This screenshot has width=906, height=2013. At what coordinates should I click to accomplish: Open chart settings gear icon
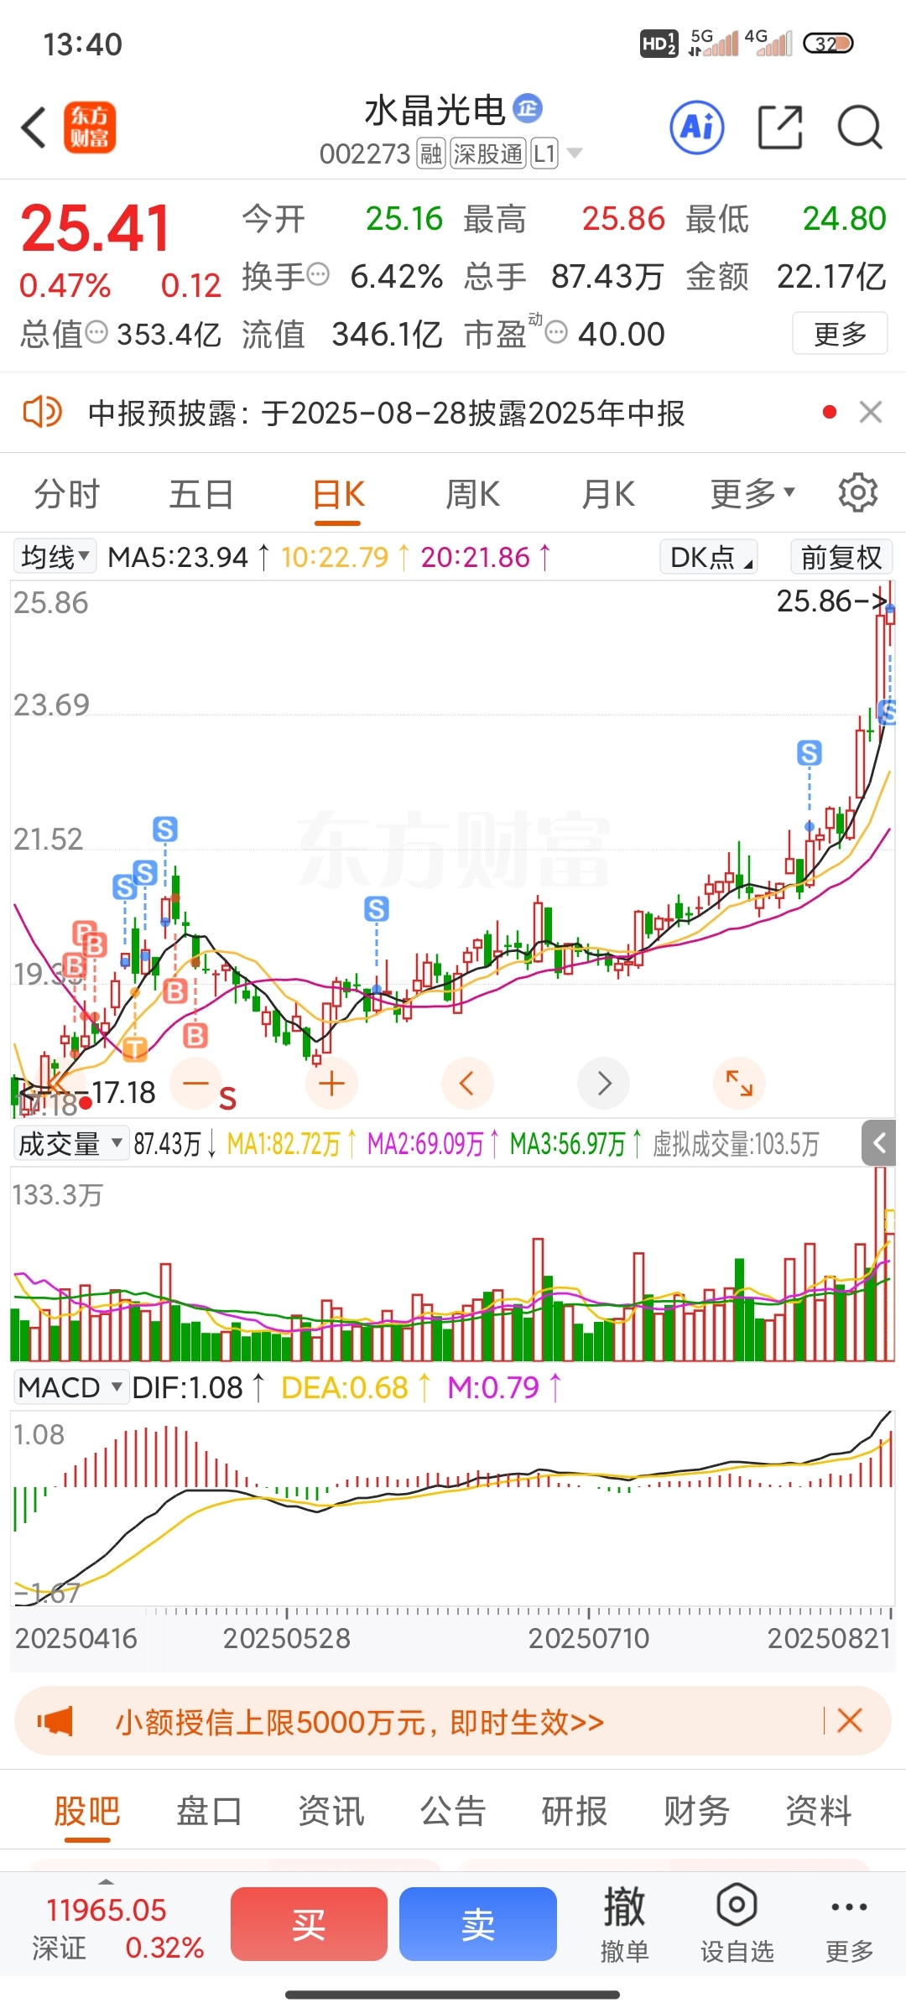pos(858,492)
